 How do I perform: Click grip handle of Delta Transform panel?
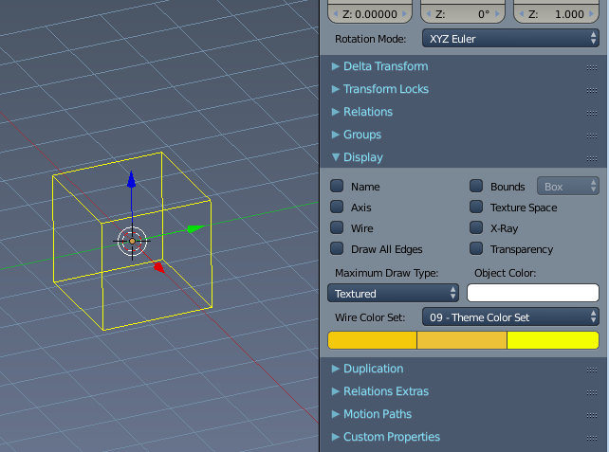pos(592,67)
